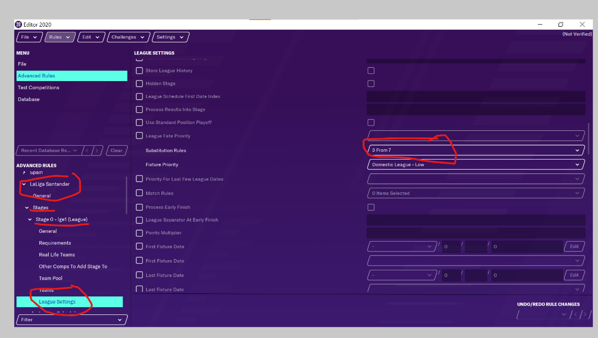Click the Editor 2020 app logo icon
The height and width of the screenshot is (338, 598).
point(18,25)
